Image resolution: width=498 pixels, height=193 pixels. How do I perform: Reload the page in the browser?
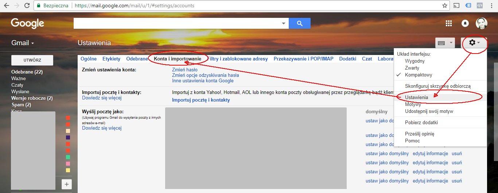click(x=27, y=6)
